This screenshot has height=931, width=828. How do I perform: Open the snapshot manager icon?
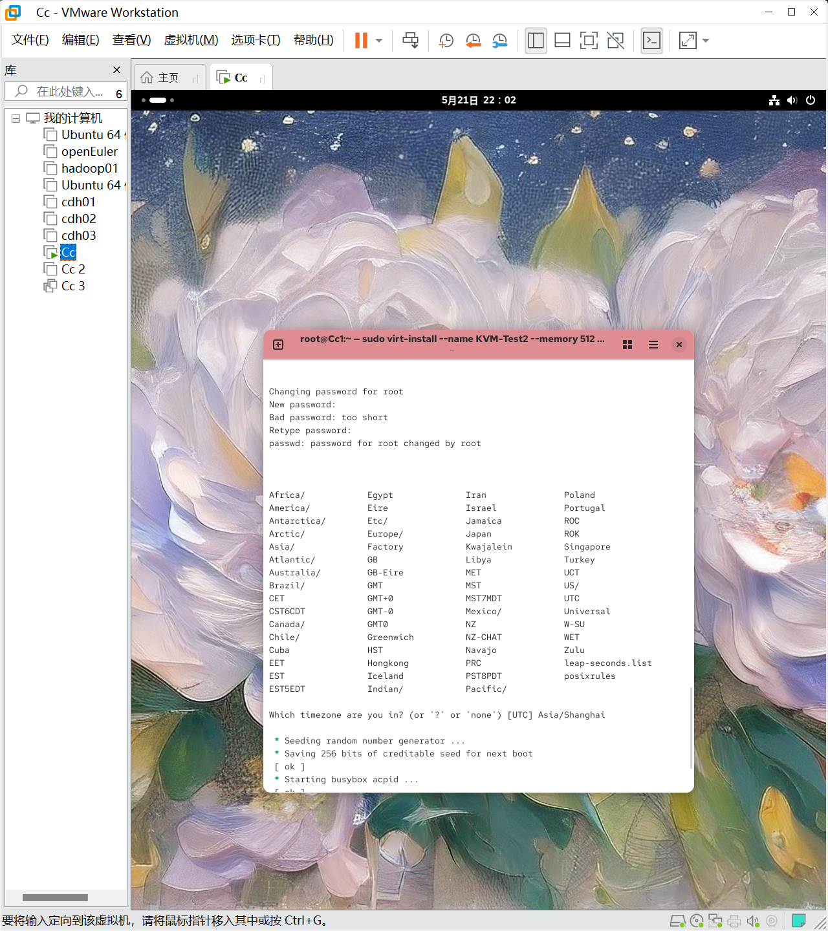click(x=500, y=40)
